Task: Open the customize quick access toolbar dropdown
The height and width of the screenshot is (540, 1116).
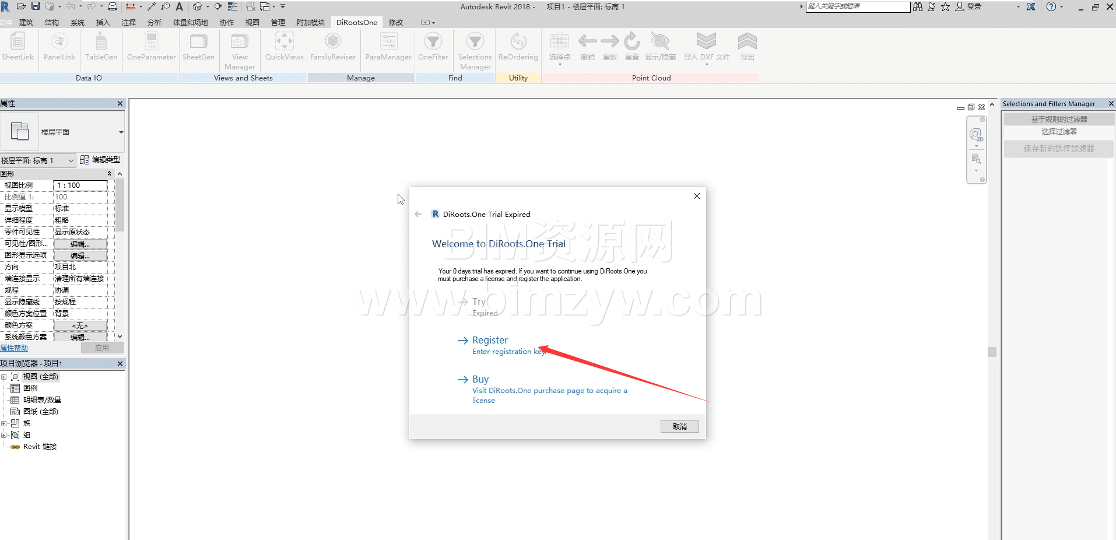Action: [x=283, y=6]
